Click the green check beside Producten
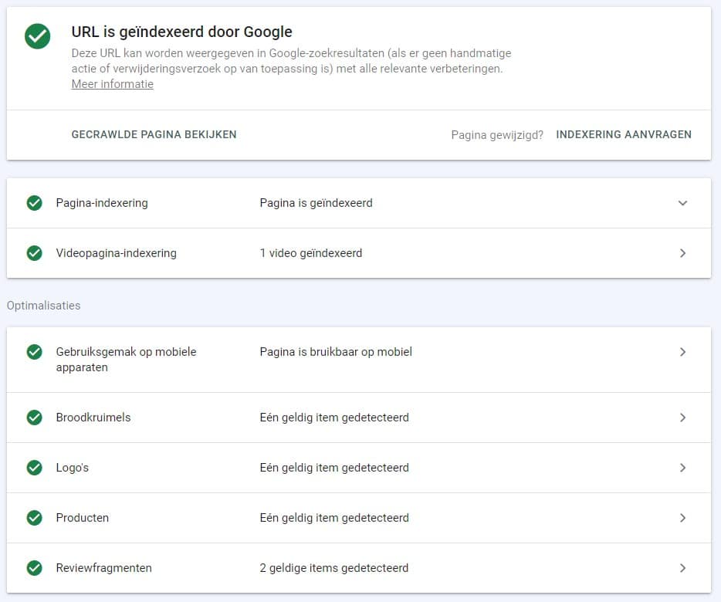 pyautogui.click(x=35, y=518)
